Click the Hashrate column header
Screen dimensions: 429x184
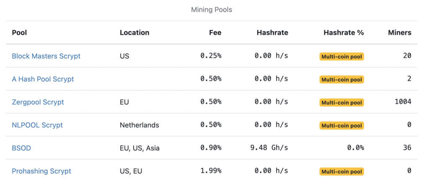[272, 33]
